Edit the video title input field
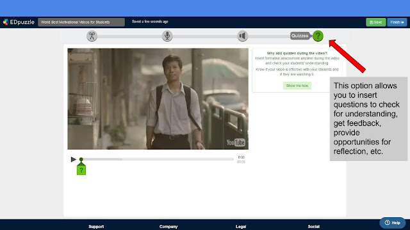 [81, 22]
